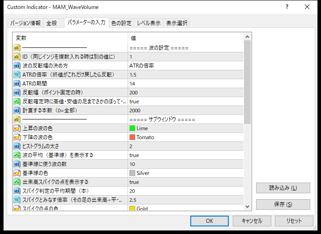Switch to the バージョン情報 tab

[x=26, y=23]
